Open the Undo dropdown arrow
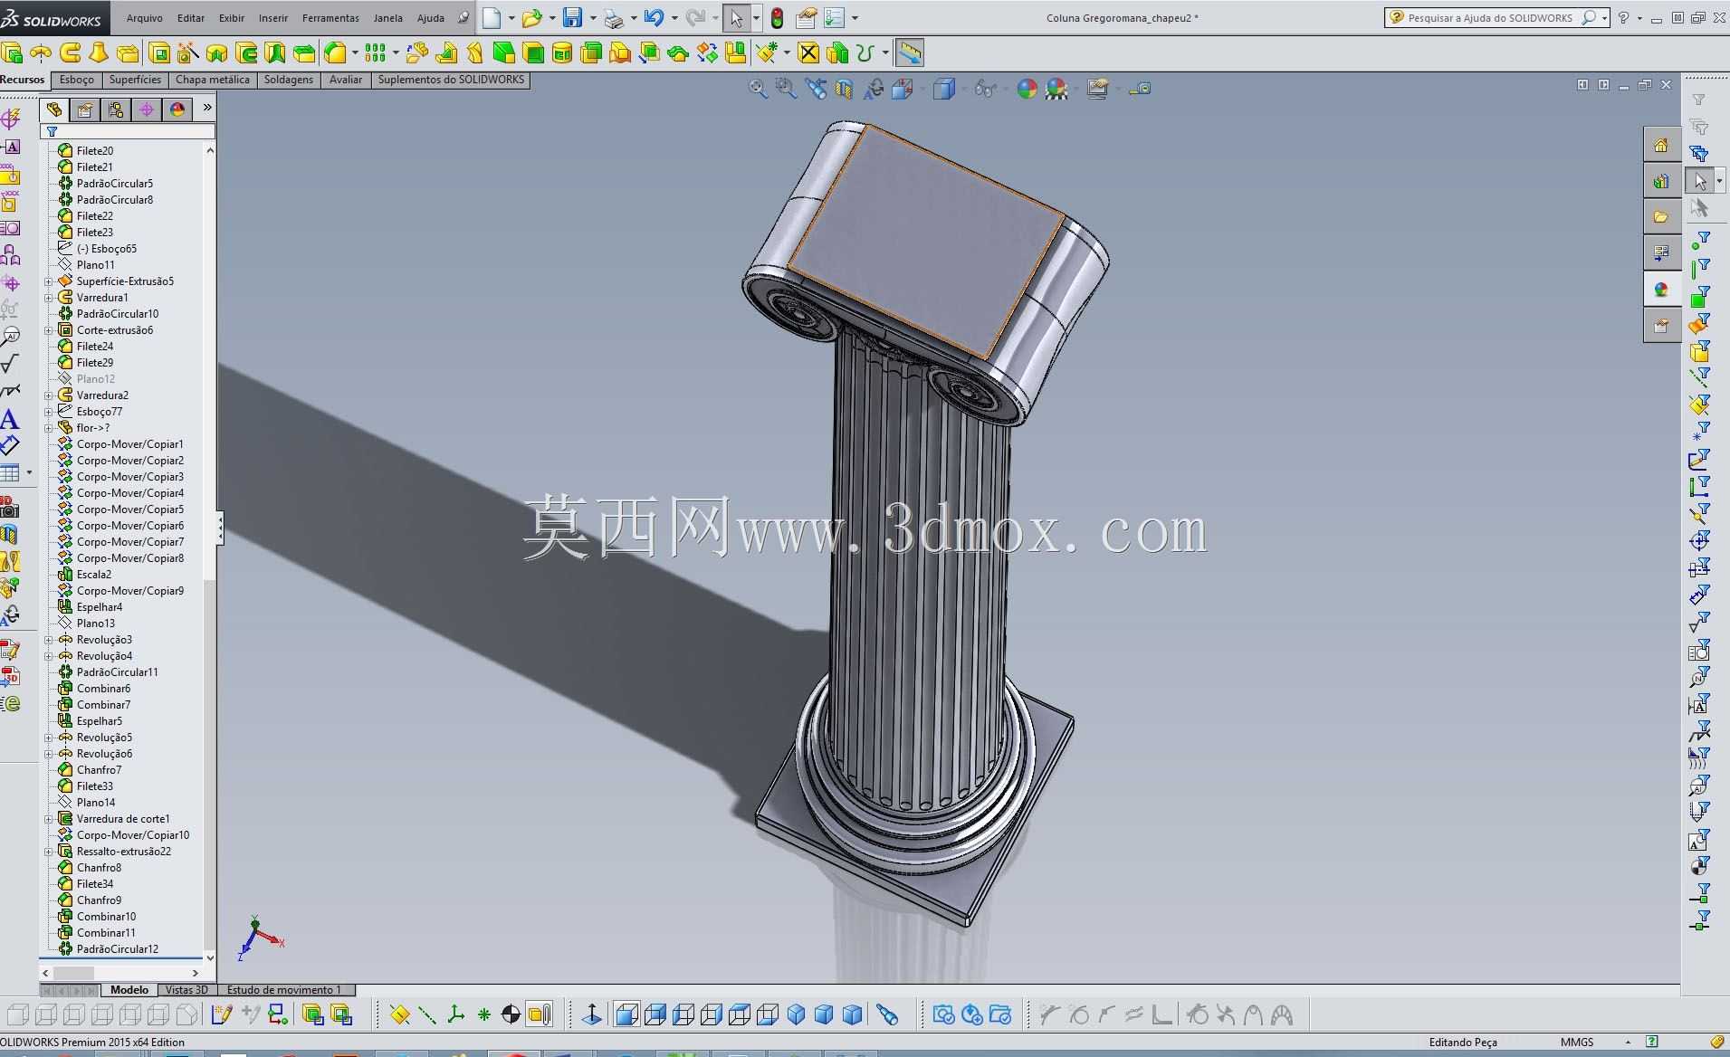 [674, 18]
